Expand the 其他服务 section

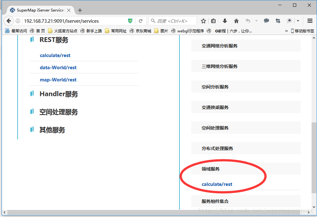coord(52,130)
